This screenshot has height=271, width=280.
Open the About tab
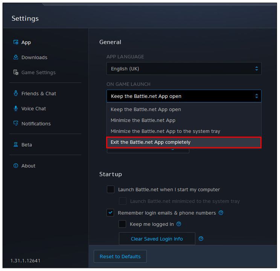[28, 166]
